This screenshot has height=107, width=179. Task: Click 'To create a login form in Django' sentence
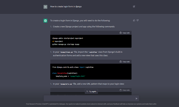[80, 20]
